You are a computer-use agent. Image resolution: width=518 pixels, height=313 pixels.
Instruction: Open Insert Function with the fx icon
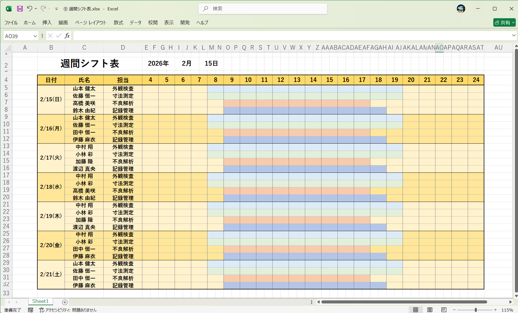[x=67, y=36]
